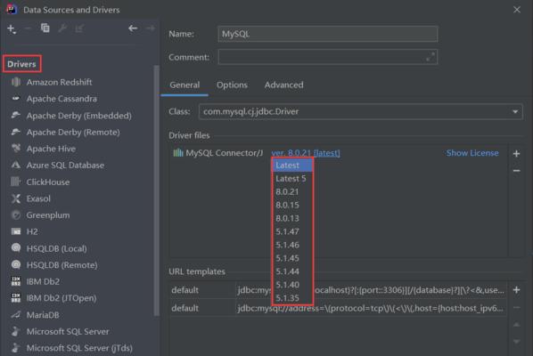The width and height of the screenshot is (533, 356).
Task: Pick version 5.1.35 from the list
Action: click(x=292, y=297)
